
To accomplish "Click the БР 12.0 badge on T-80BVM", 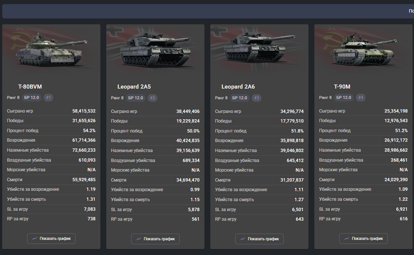I will 31,98.
